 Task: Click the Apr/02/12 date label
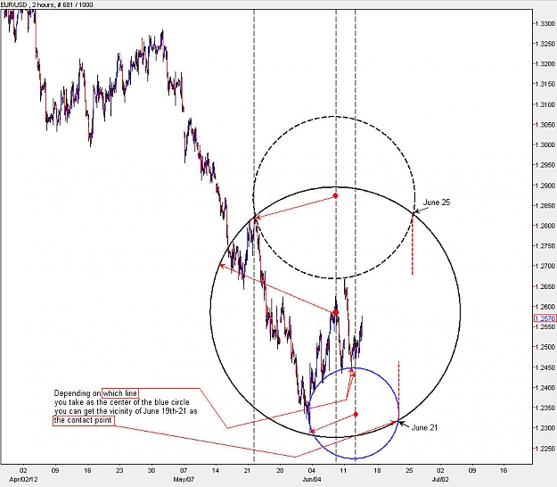pos(23,480)
